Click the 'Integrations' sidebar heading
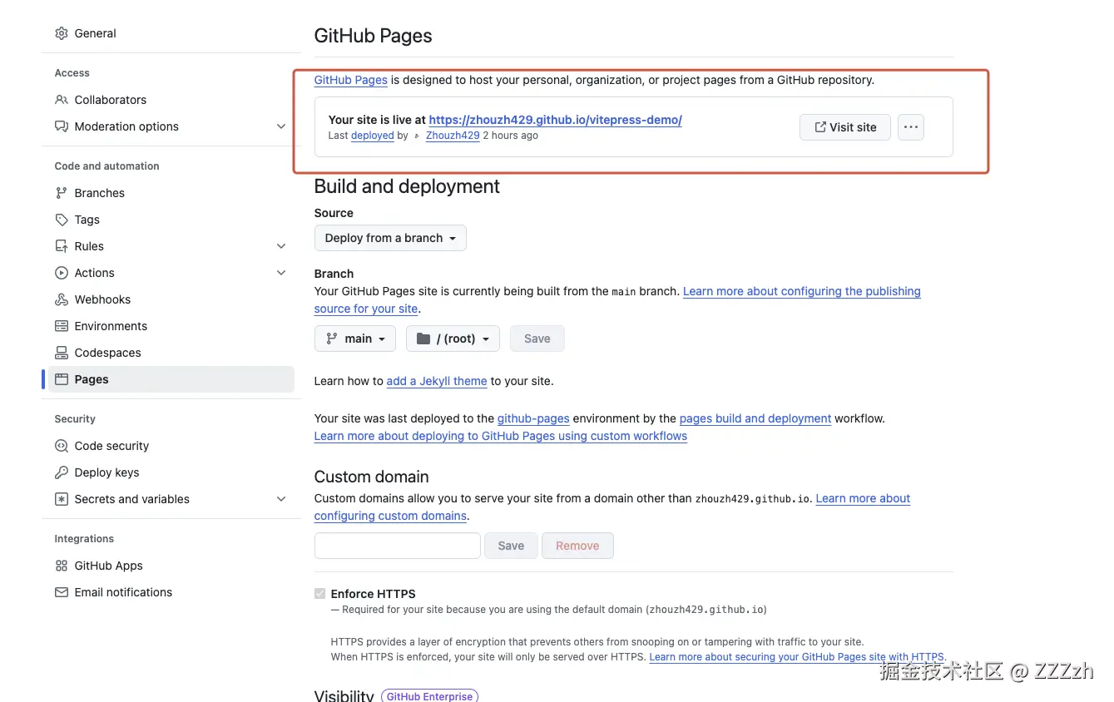This screenshot has height=702, width=1114. click(84, 539)
